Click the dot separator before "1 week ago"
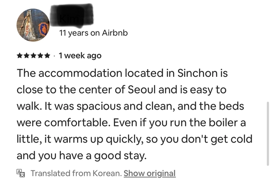 pos(54,56)
